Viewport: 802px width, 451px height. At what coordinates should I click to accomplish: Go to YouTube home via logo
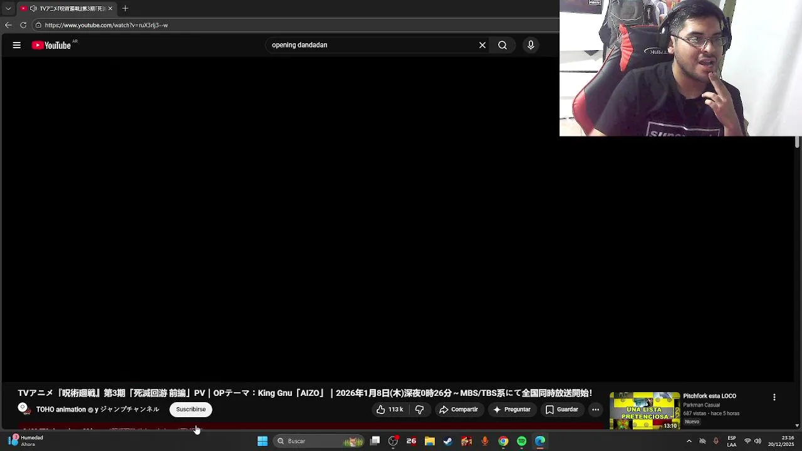pos(51,45)
